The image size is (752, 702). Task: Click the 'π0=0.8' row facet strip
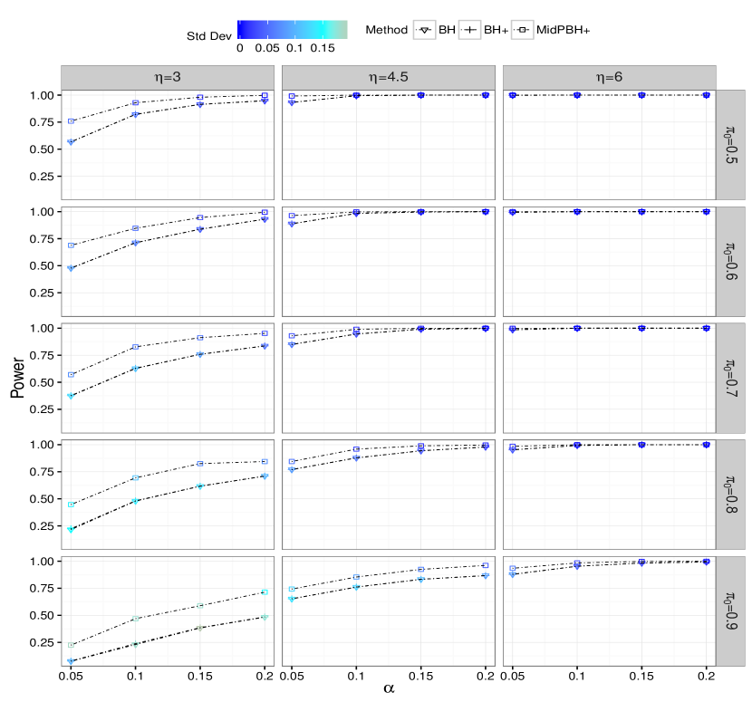click(730, 495)
